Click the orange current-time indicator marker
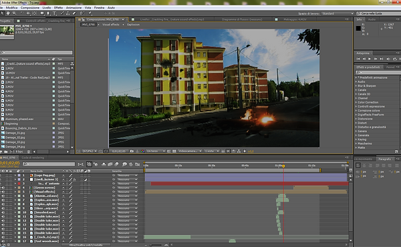 pyautogui.click(x=283, y=166)
